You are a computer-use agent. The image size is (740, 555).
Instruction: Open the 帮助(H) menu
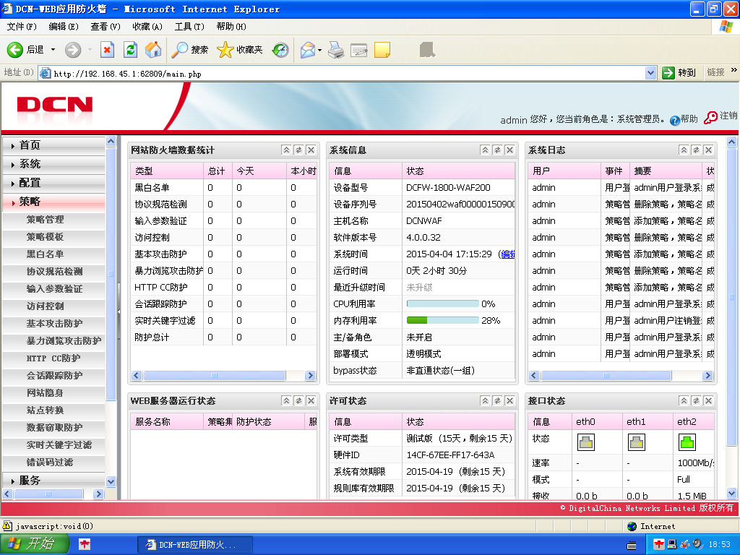click(231, 27)
